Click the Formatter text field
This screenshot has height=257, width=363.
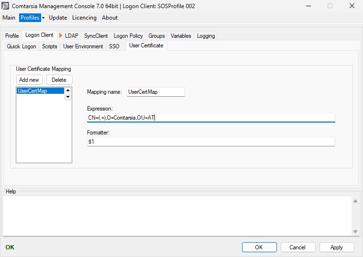click(x=210, y=142)
